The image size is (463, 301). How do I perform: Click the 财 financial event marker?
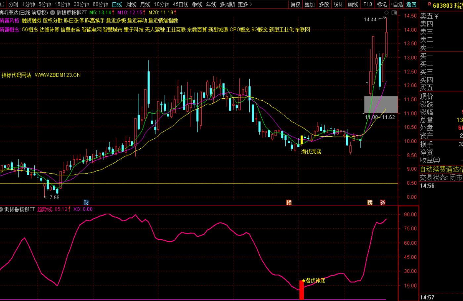pyautogui.click(x=86, y=202)
